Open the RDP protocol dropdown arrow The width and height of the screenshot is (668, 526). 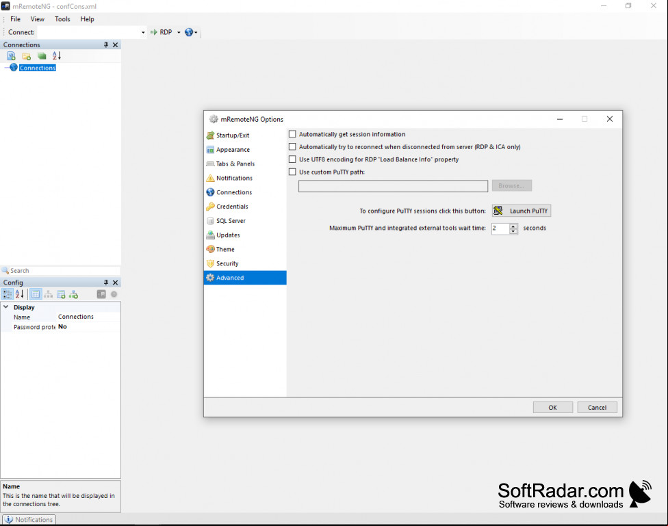pyautogui.click(x=179, y=32)
